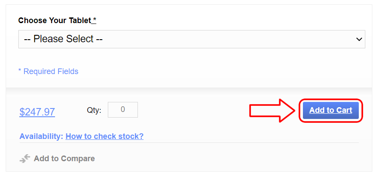The width and height of the screenshot is (378, 176).
Task: Click the "Required Fields" note text
Action: [51, 71]
